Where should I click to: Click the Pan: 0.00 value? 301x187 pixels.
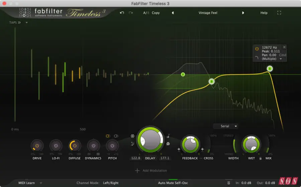coord(269,55)
